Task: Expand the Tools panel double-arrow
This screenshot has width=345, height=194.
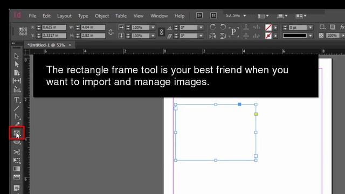Action: (x=13, y=43)
